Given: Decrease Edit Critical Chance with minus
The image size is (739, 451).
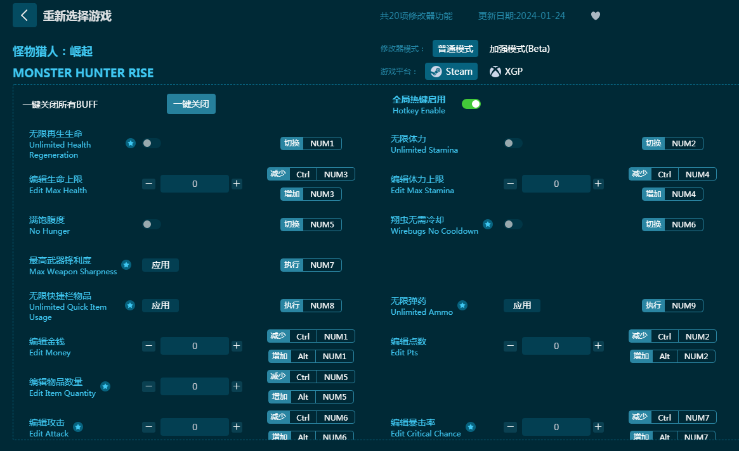Looking at the screenshot, I should pyautogui.click(x=511, y=427).
